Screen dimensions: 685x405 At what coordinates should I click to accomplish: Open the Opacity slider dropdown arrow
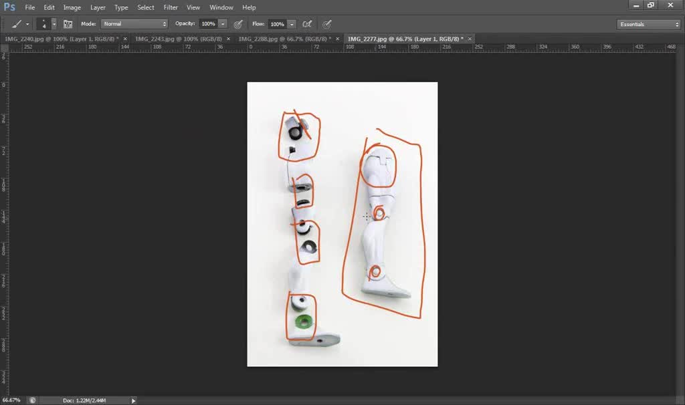pos(223,24)
